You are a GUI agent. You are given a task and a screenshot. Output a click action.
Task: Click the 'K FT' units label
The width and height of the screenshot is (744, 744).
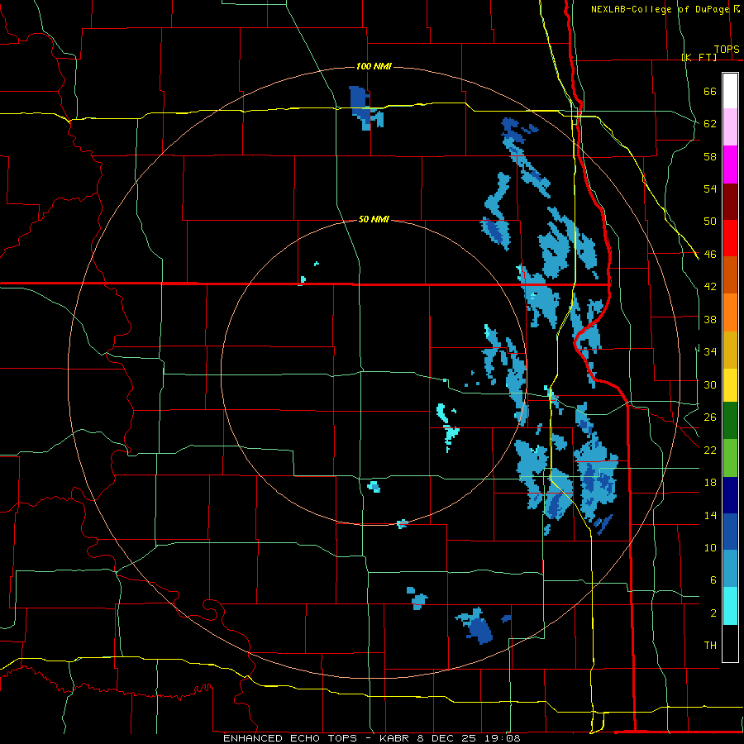699,57
